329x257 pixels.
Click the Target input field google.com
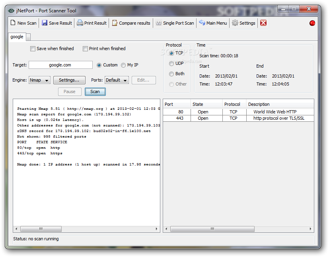(60, 65)
